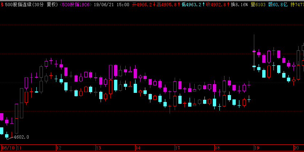Select the 500股指连续 chart title
The height and width of the screenshot is (152, 304).
click(18, 5)
